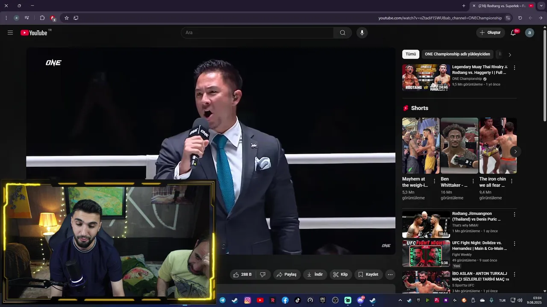
Task: Click the magnifier search button
Action: tap(343, 33)
